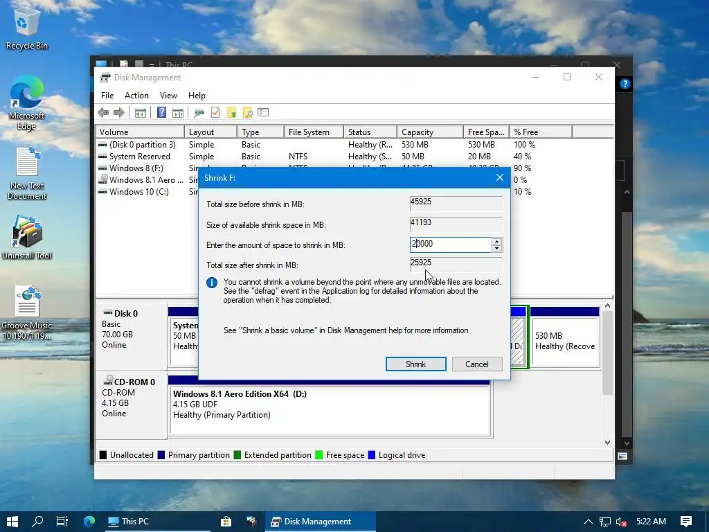Viewport: 709px width, 532px height.
Task: Show hidden tray icons chevron
Action: tap(589, 522)
